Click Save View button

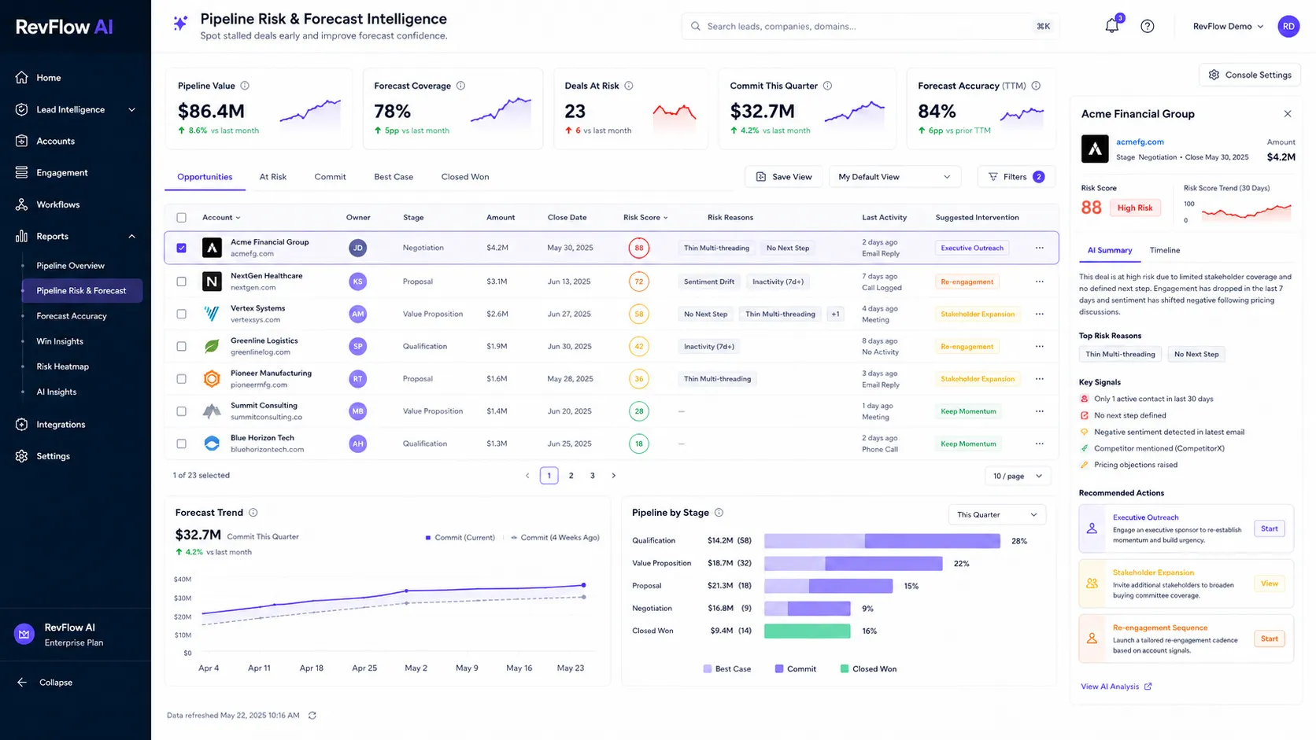783,177
